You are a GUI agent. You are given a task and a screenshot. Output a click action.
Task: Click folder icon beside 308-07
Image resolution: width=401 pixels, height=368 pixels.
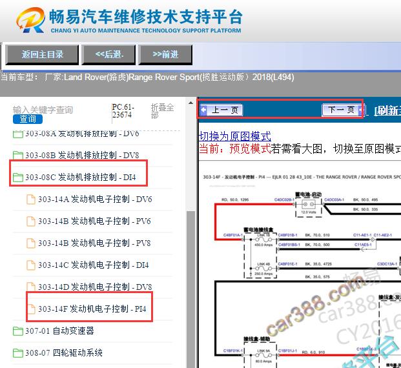[x=18, y=353]
